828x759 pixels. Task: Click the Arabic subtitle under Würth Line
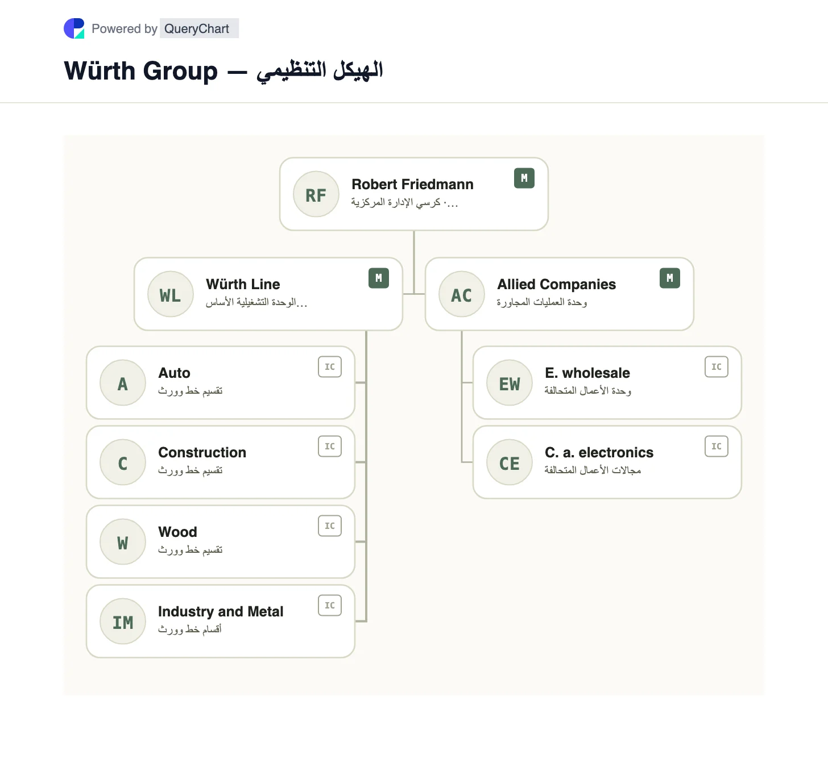(x=256, y=302)
